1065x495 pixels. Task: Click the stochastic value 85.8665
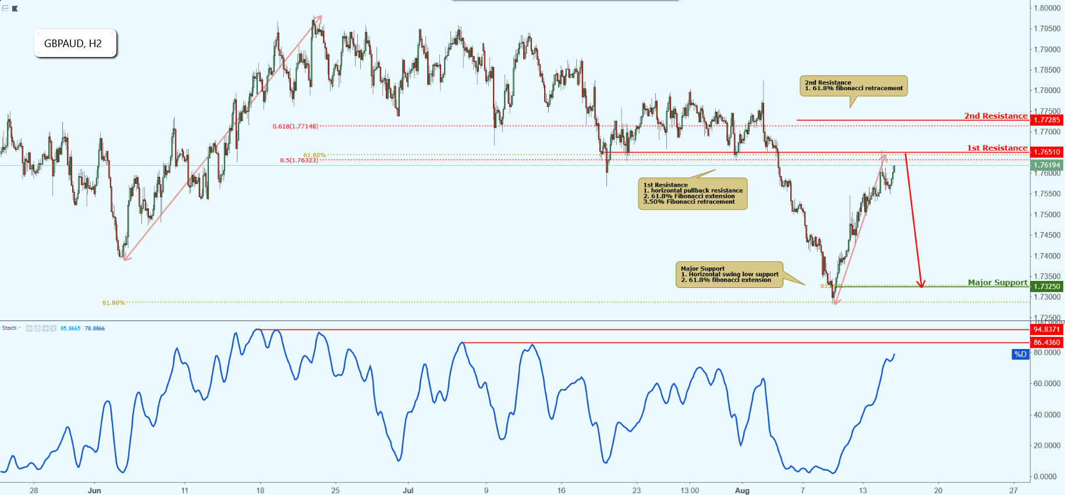(x=70, y=329)
